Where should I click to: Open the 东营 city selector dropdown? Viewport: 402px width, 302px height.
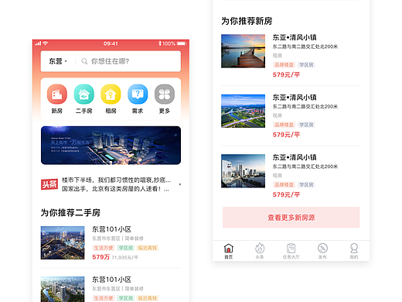click(58, 61)
